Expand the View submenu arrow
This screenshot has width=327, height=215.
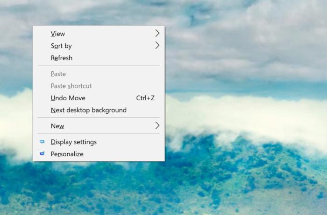pos(157,34)
